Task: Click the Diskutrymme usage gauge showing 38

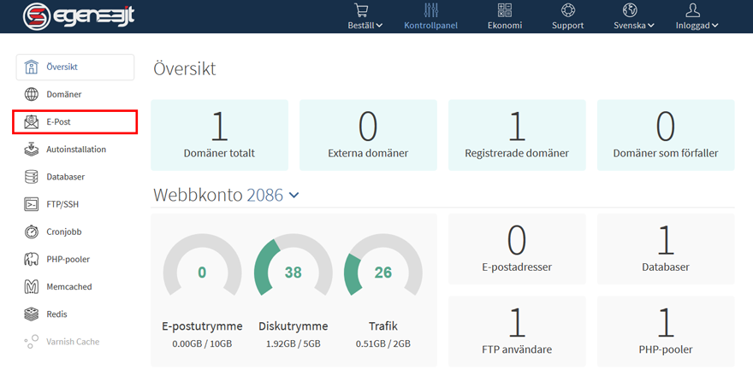Action: (x=293, y=265)
